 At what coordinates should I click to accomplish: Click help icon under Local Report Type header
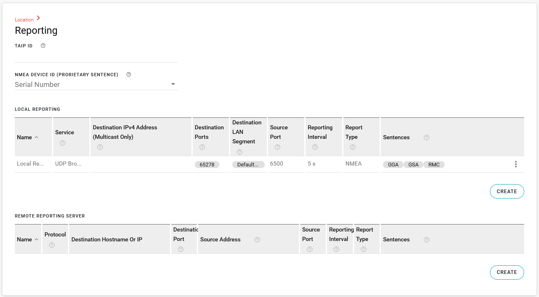pos(353,147)
